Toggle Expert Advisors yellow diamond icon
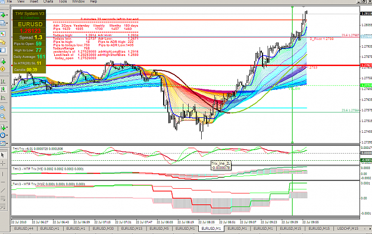The width and height of the screenshot is (372, 234). click(2, 69)
